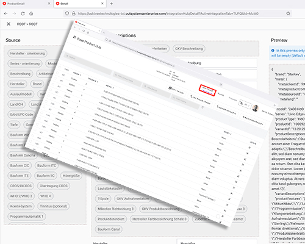305x244 pixels.
Task: Select the GKV Produktbezeichnung chip
Action: (x=160, y=209)
